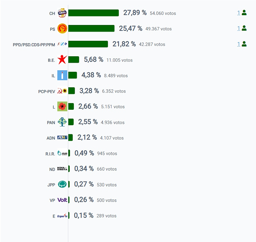The image size is (256, 242).
Task: Open CH elected deputy link
Action: click(x=238, y=13)
